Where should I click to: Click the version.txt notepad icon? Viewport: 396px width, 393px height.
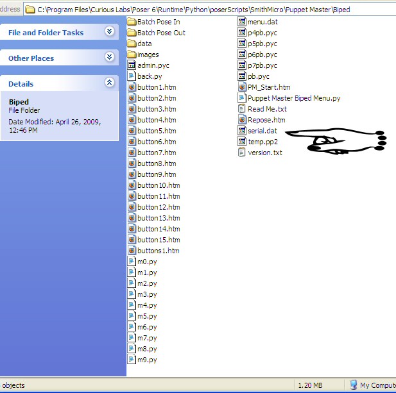click(242, 153)
